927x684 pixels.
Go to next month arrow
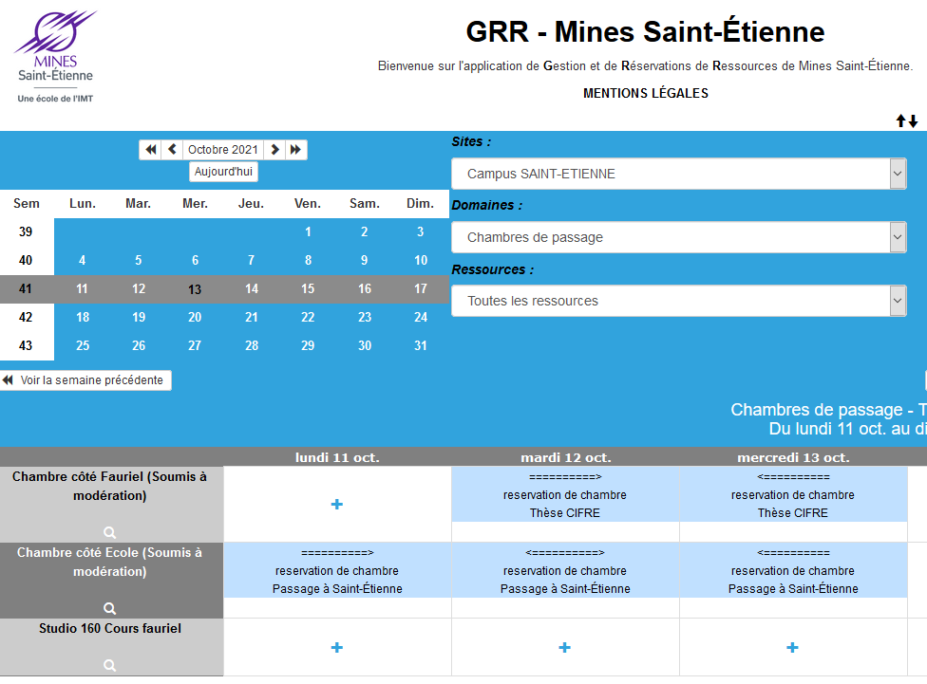click(x=274, y=150)
